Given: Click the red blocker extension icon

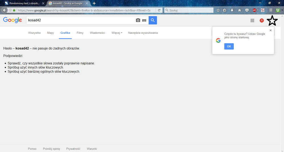Looking at the screenshot, I should tap(263, 10).
